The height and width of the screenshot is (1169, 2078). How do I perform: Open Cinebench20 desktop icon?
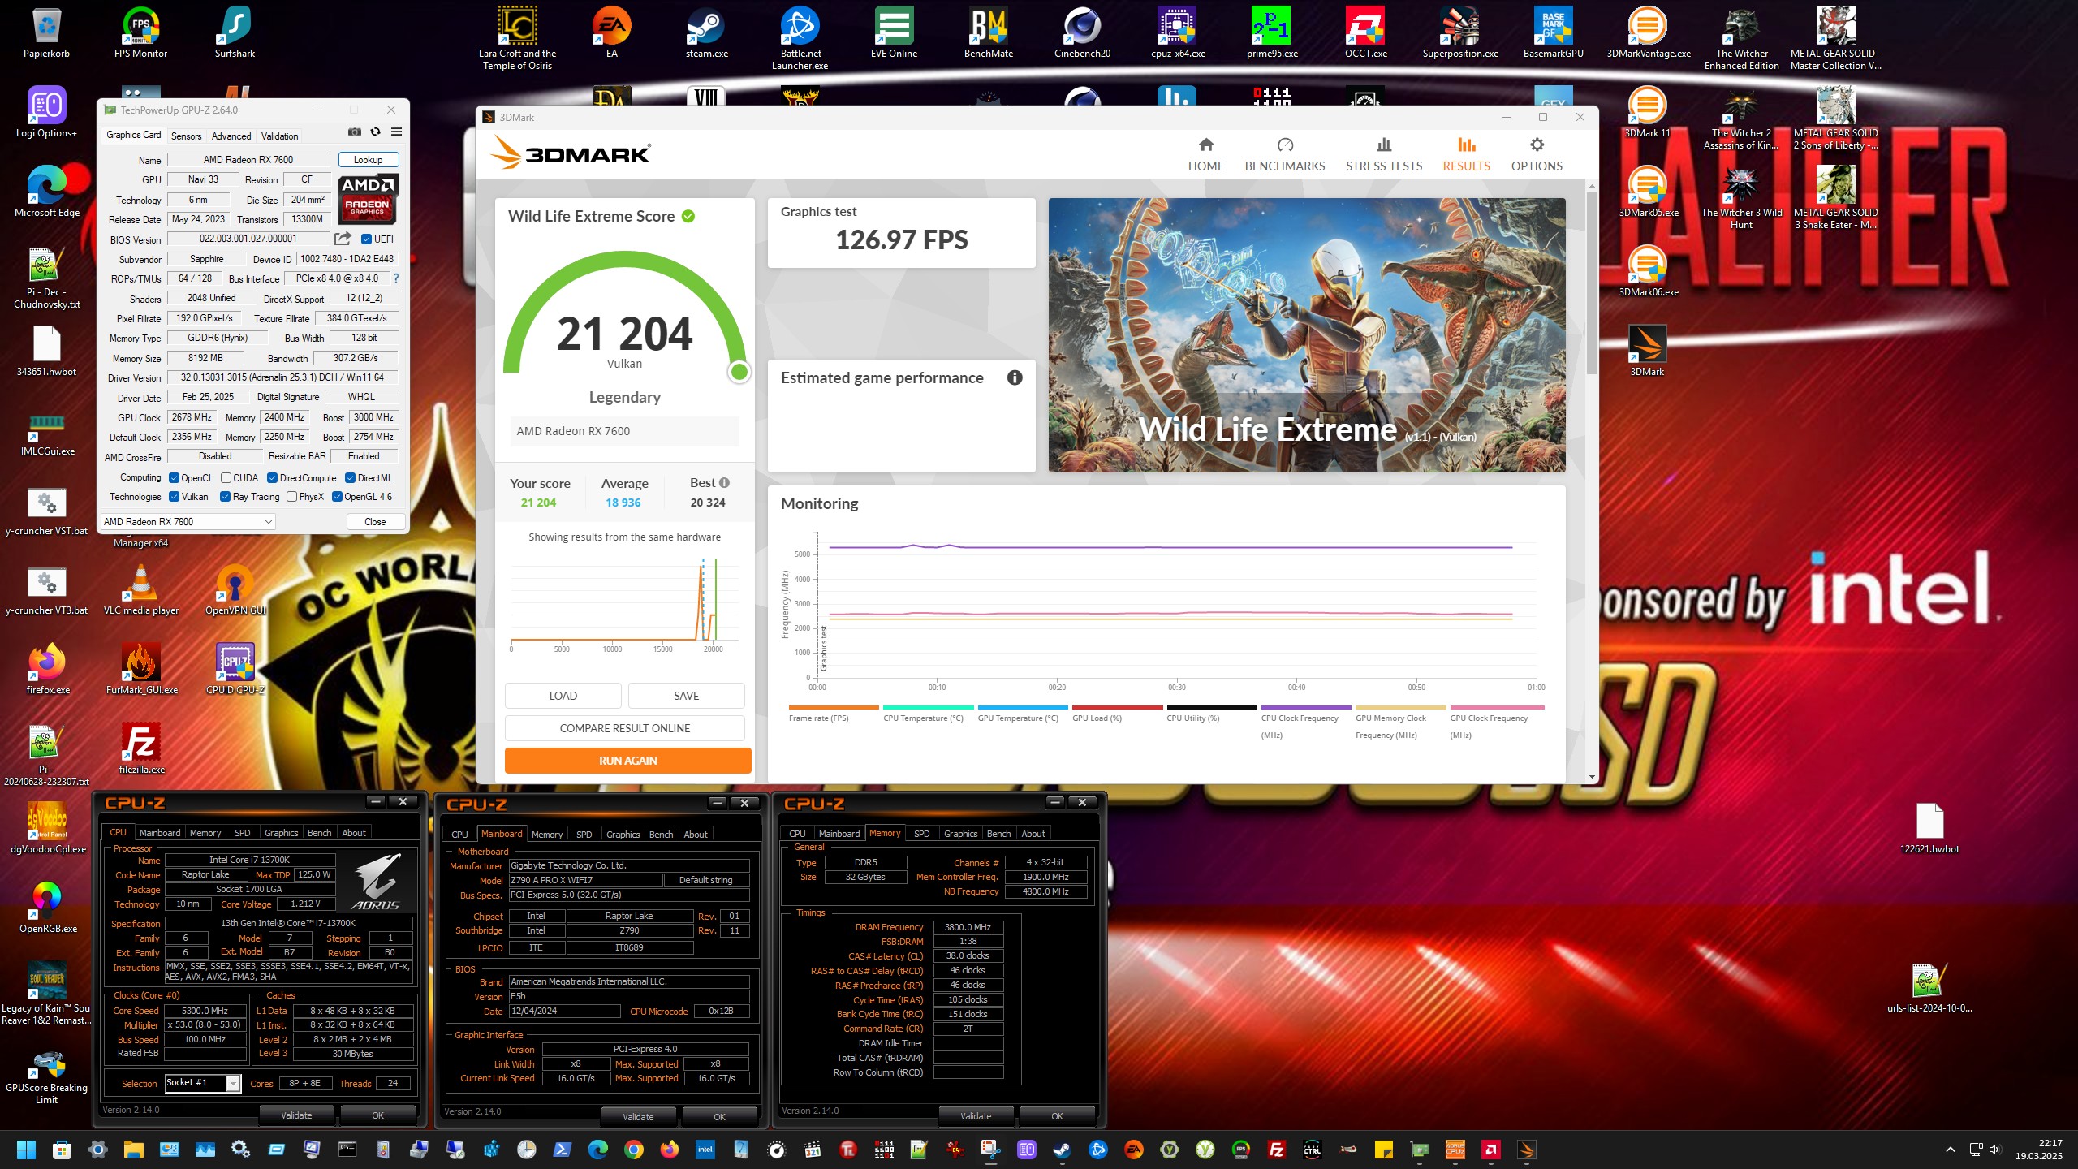[1082, 32]
